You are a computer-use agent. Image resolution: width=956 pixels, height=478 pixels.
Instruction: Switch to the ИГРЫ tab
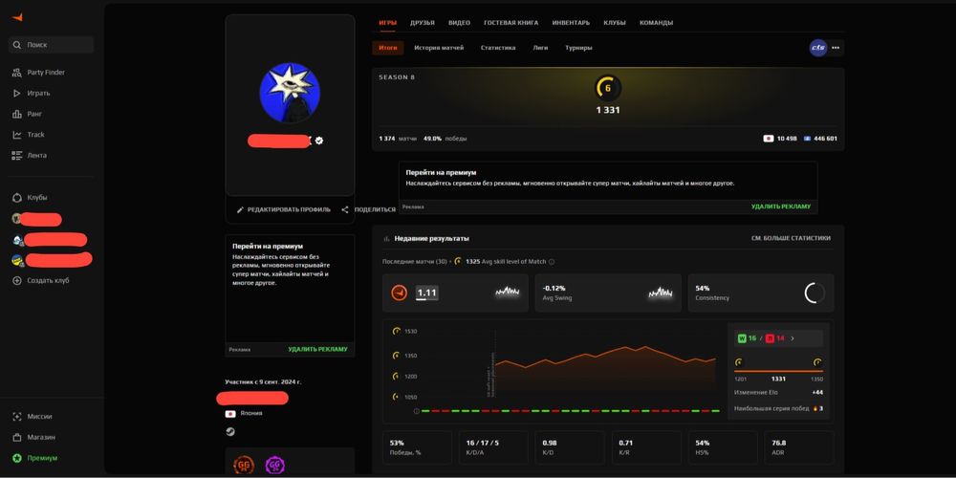pos(388,23)
